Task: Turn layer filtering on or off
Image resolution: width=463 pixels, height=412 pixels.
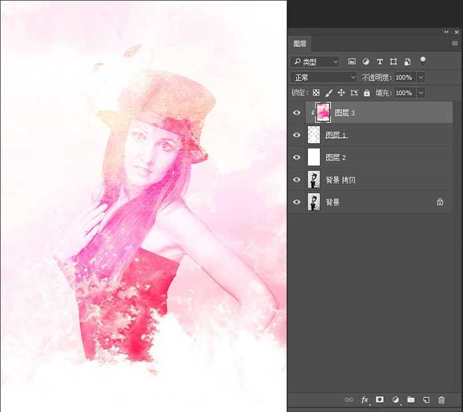Action: (x=422, y=61)
